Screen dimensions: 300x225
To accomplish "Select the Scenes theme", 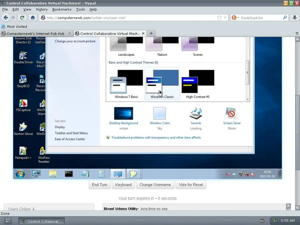I will [x=198, y=47].
